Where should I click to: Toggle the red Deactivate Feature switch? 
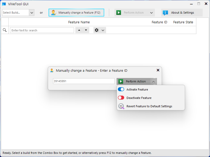coord(121,98)
